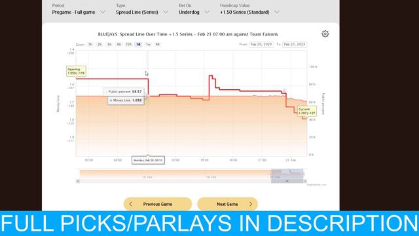The width and height of the screenshot is (419, 236).
Task: Open chart settings gear icon
Action: [325, 33]
